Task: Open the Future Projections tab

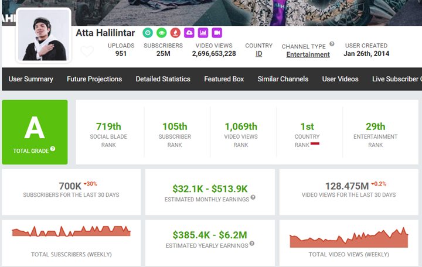Action: point(94,79)
